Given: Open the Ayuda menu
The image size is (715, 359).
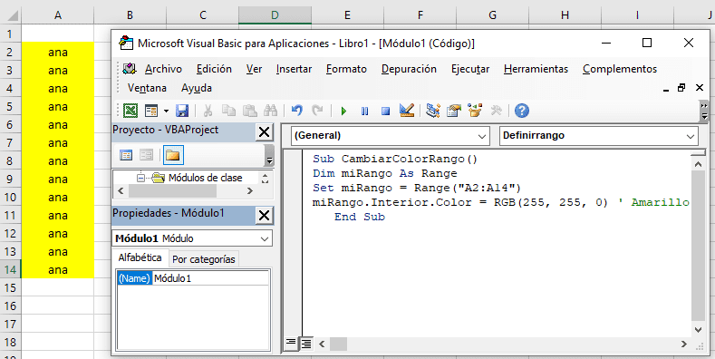Looking at the screenshot, I should (197, 88).
